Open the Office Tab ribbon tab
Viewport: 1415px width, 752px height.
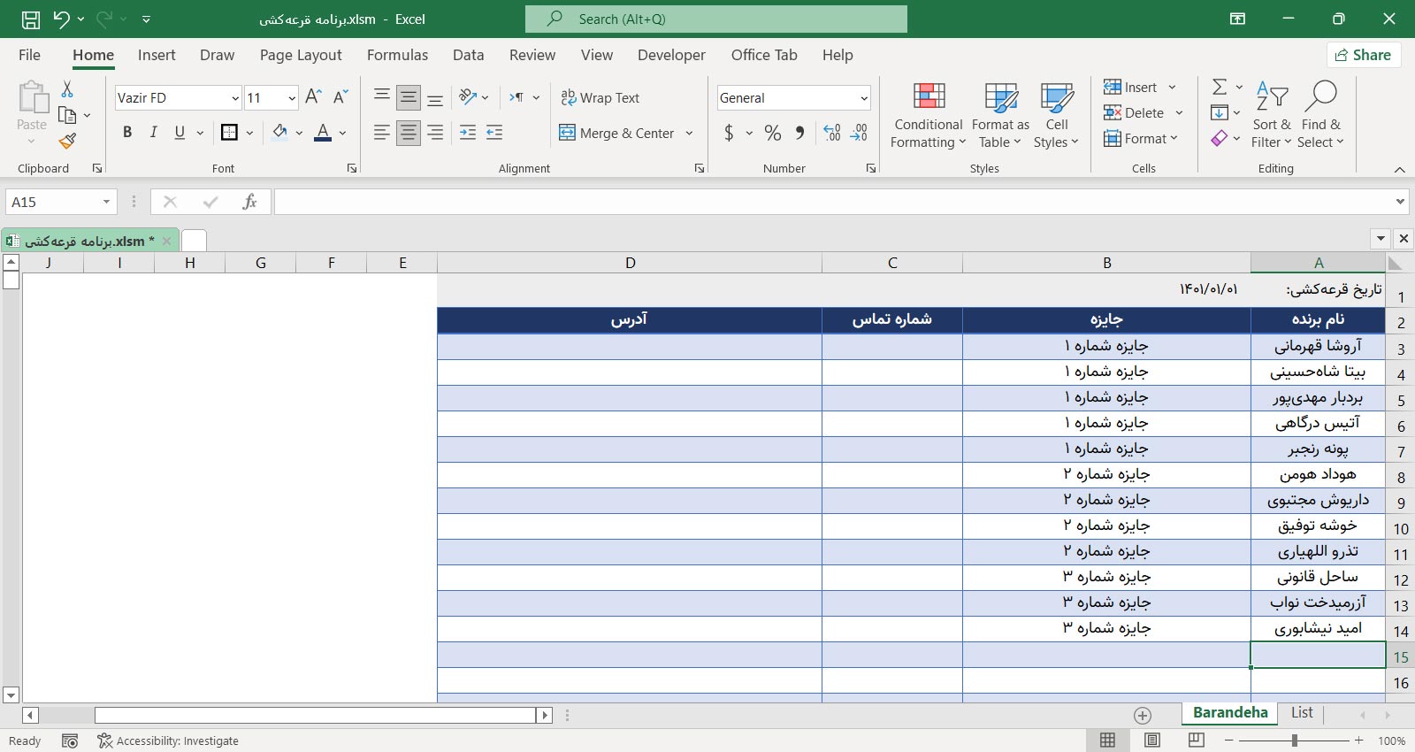764,55
